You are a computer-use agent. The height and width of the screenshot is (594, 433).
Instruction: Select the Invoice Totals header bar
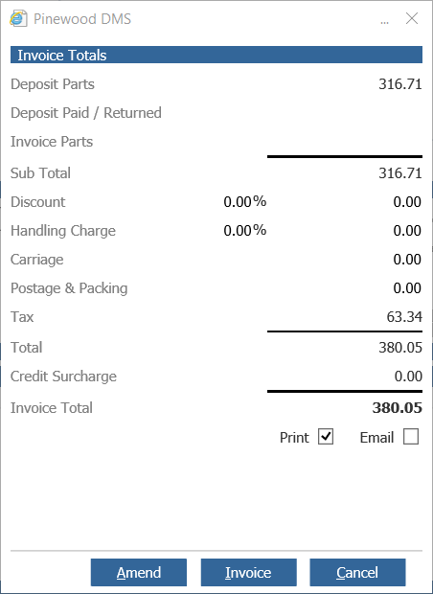[216, 55]
